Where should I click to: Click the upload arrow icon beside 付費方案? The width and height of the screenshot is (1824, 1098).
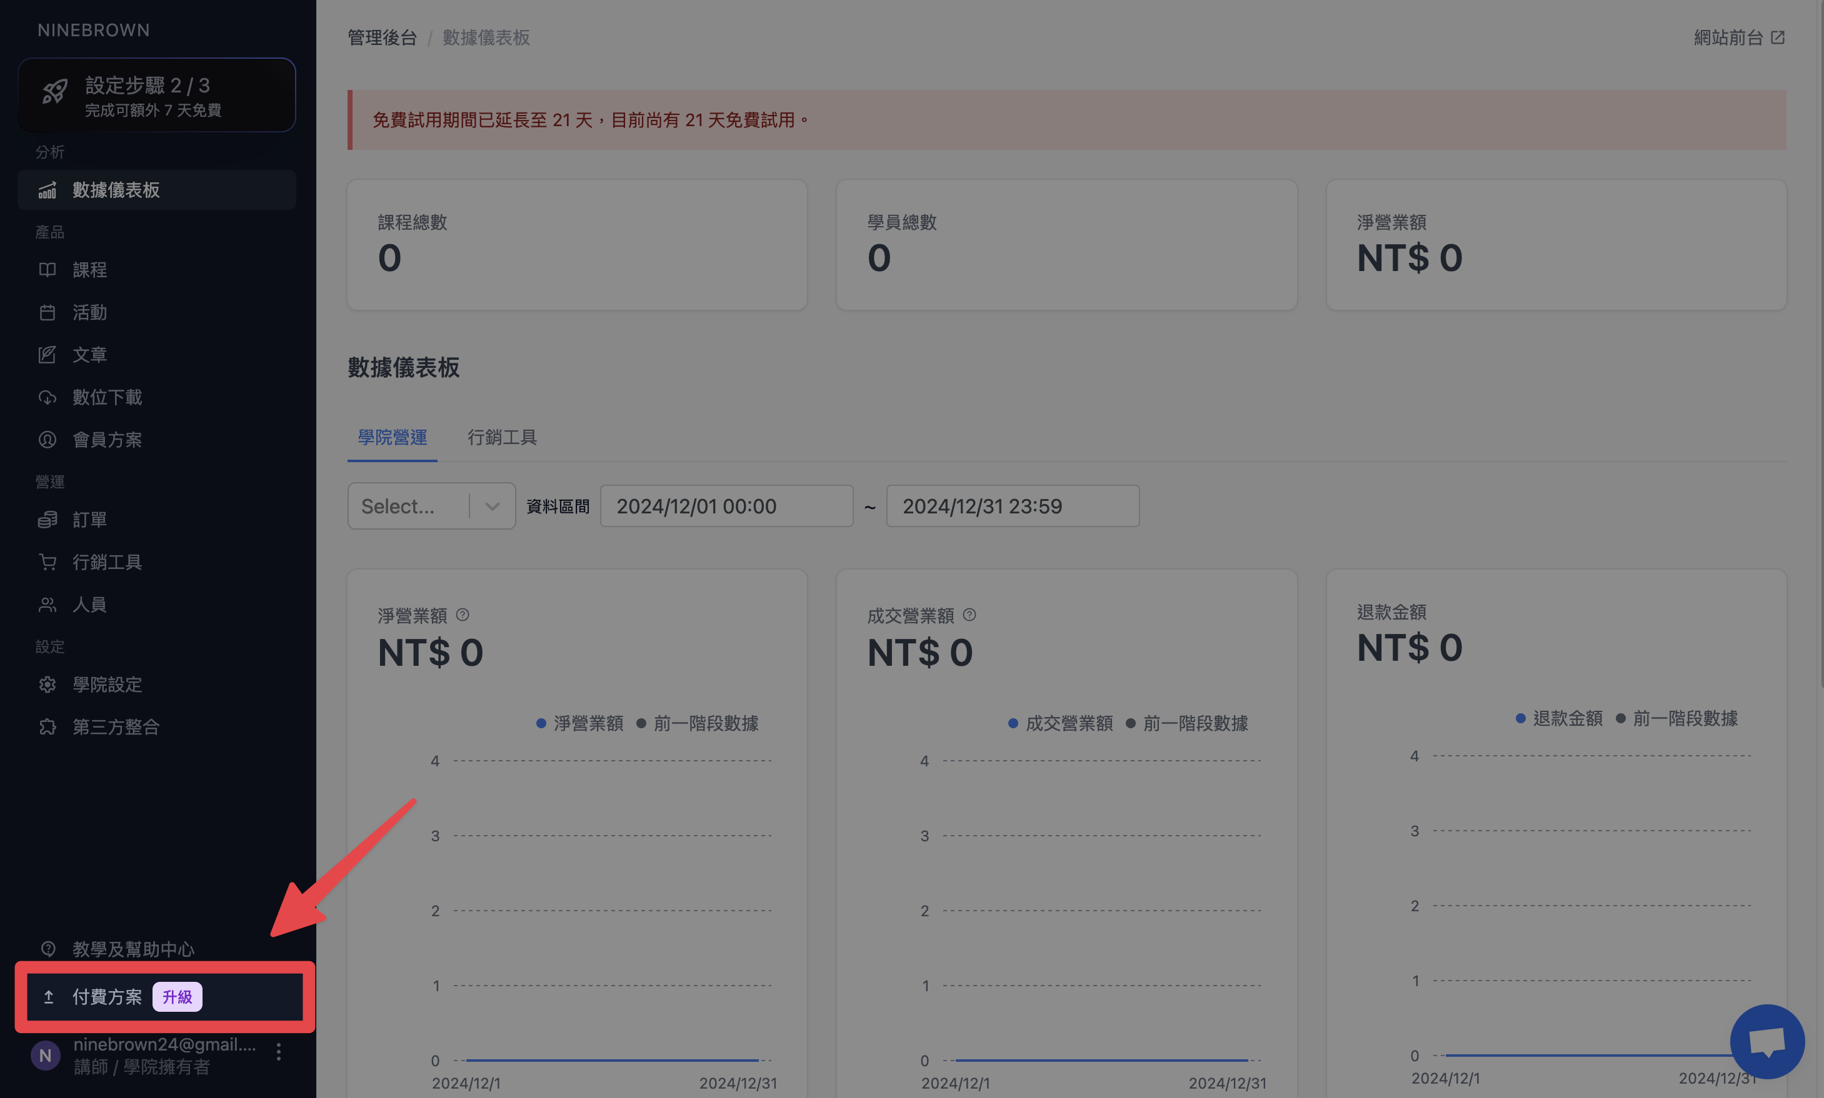pyautogui.click(x=48, y=997)
